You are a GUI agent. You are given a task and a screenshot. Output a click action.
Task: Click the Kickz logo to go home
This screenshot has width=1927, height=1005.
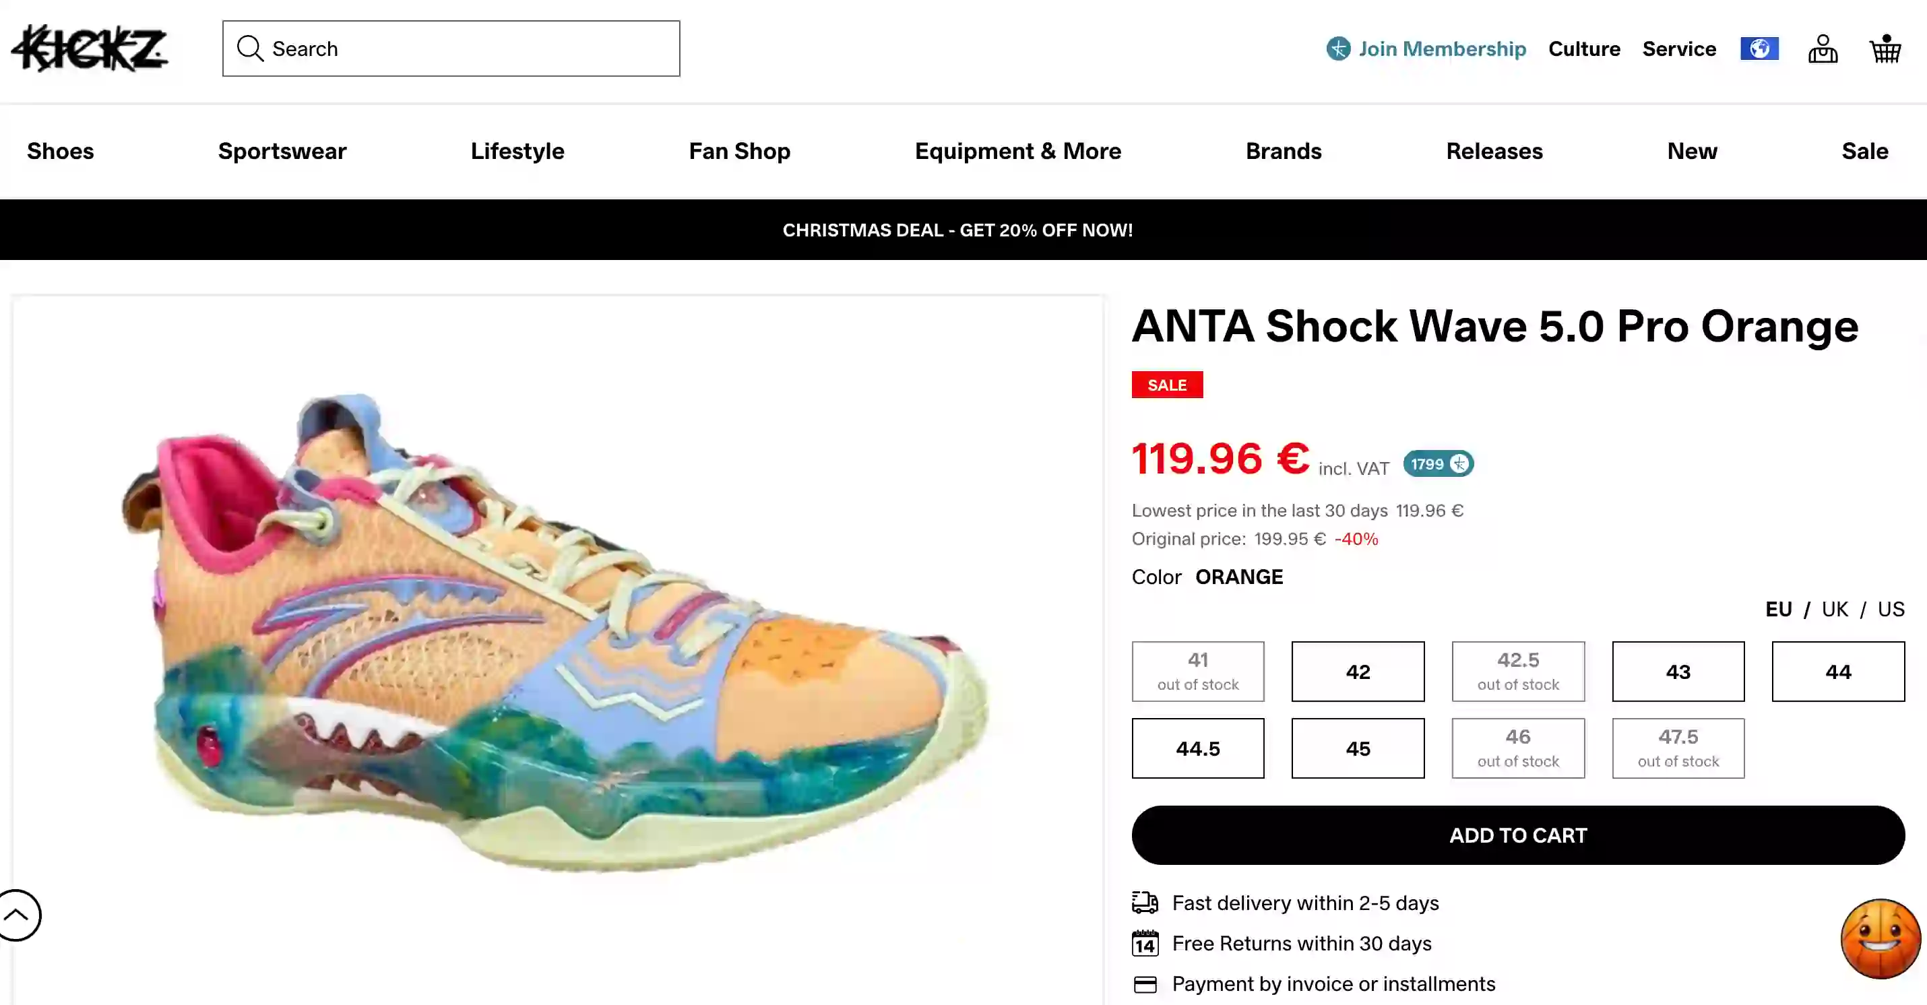(x=89, y=48)
